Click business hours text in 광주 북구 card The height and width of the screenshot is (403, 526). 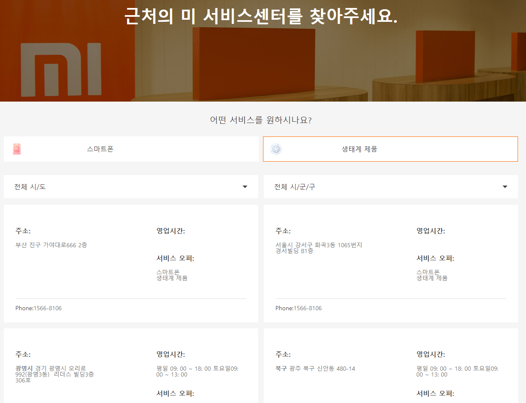(458, 372)
